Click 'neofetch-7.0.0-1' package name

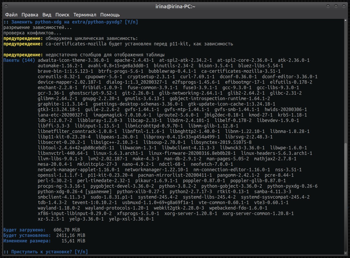point(212,164)
